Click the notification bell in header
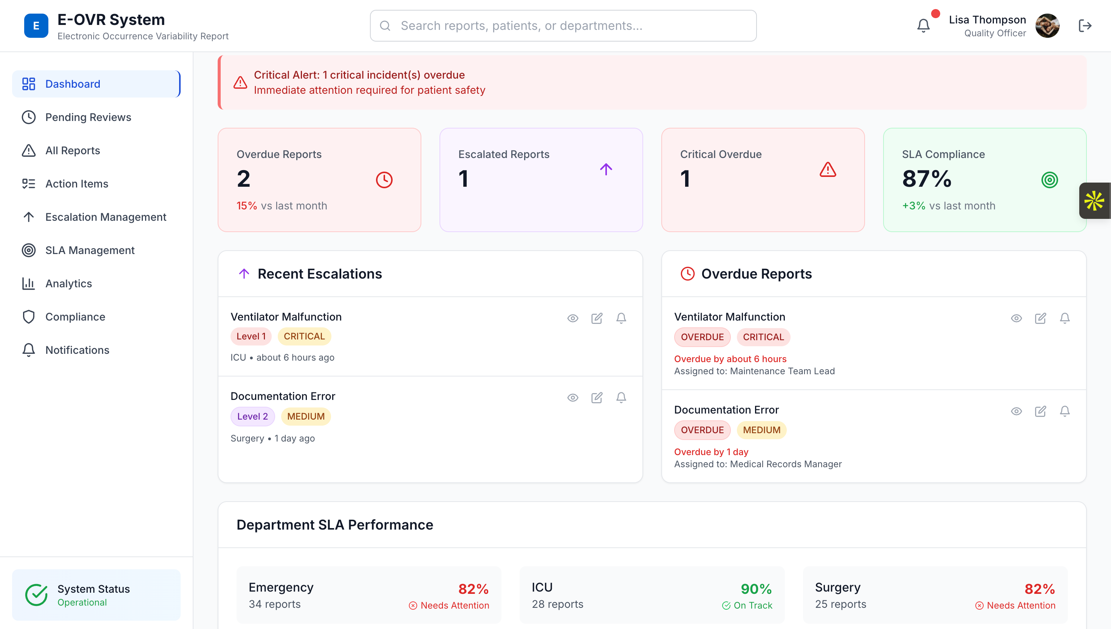 (x=923, y=26)
